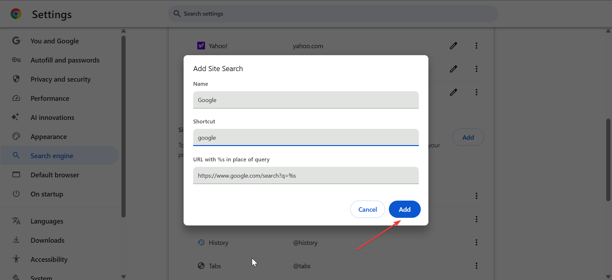The width and height of the screenshot is (612, 280).
Task: Open more actions for Yahoo! row
Action: coord(477,46)
